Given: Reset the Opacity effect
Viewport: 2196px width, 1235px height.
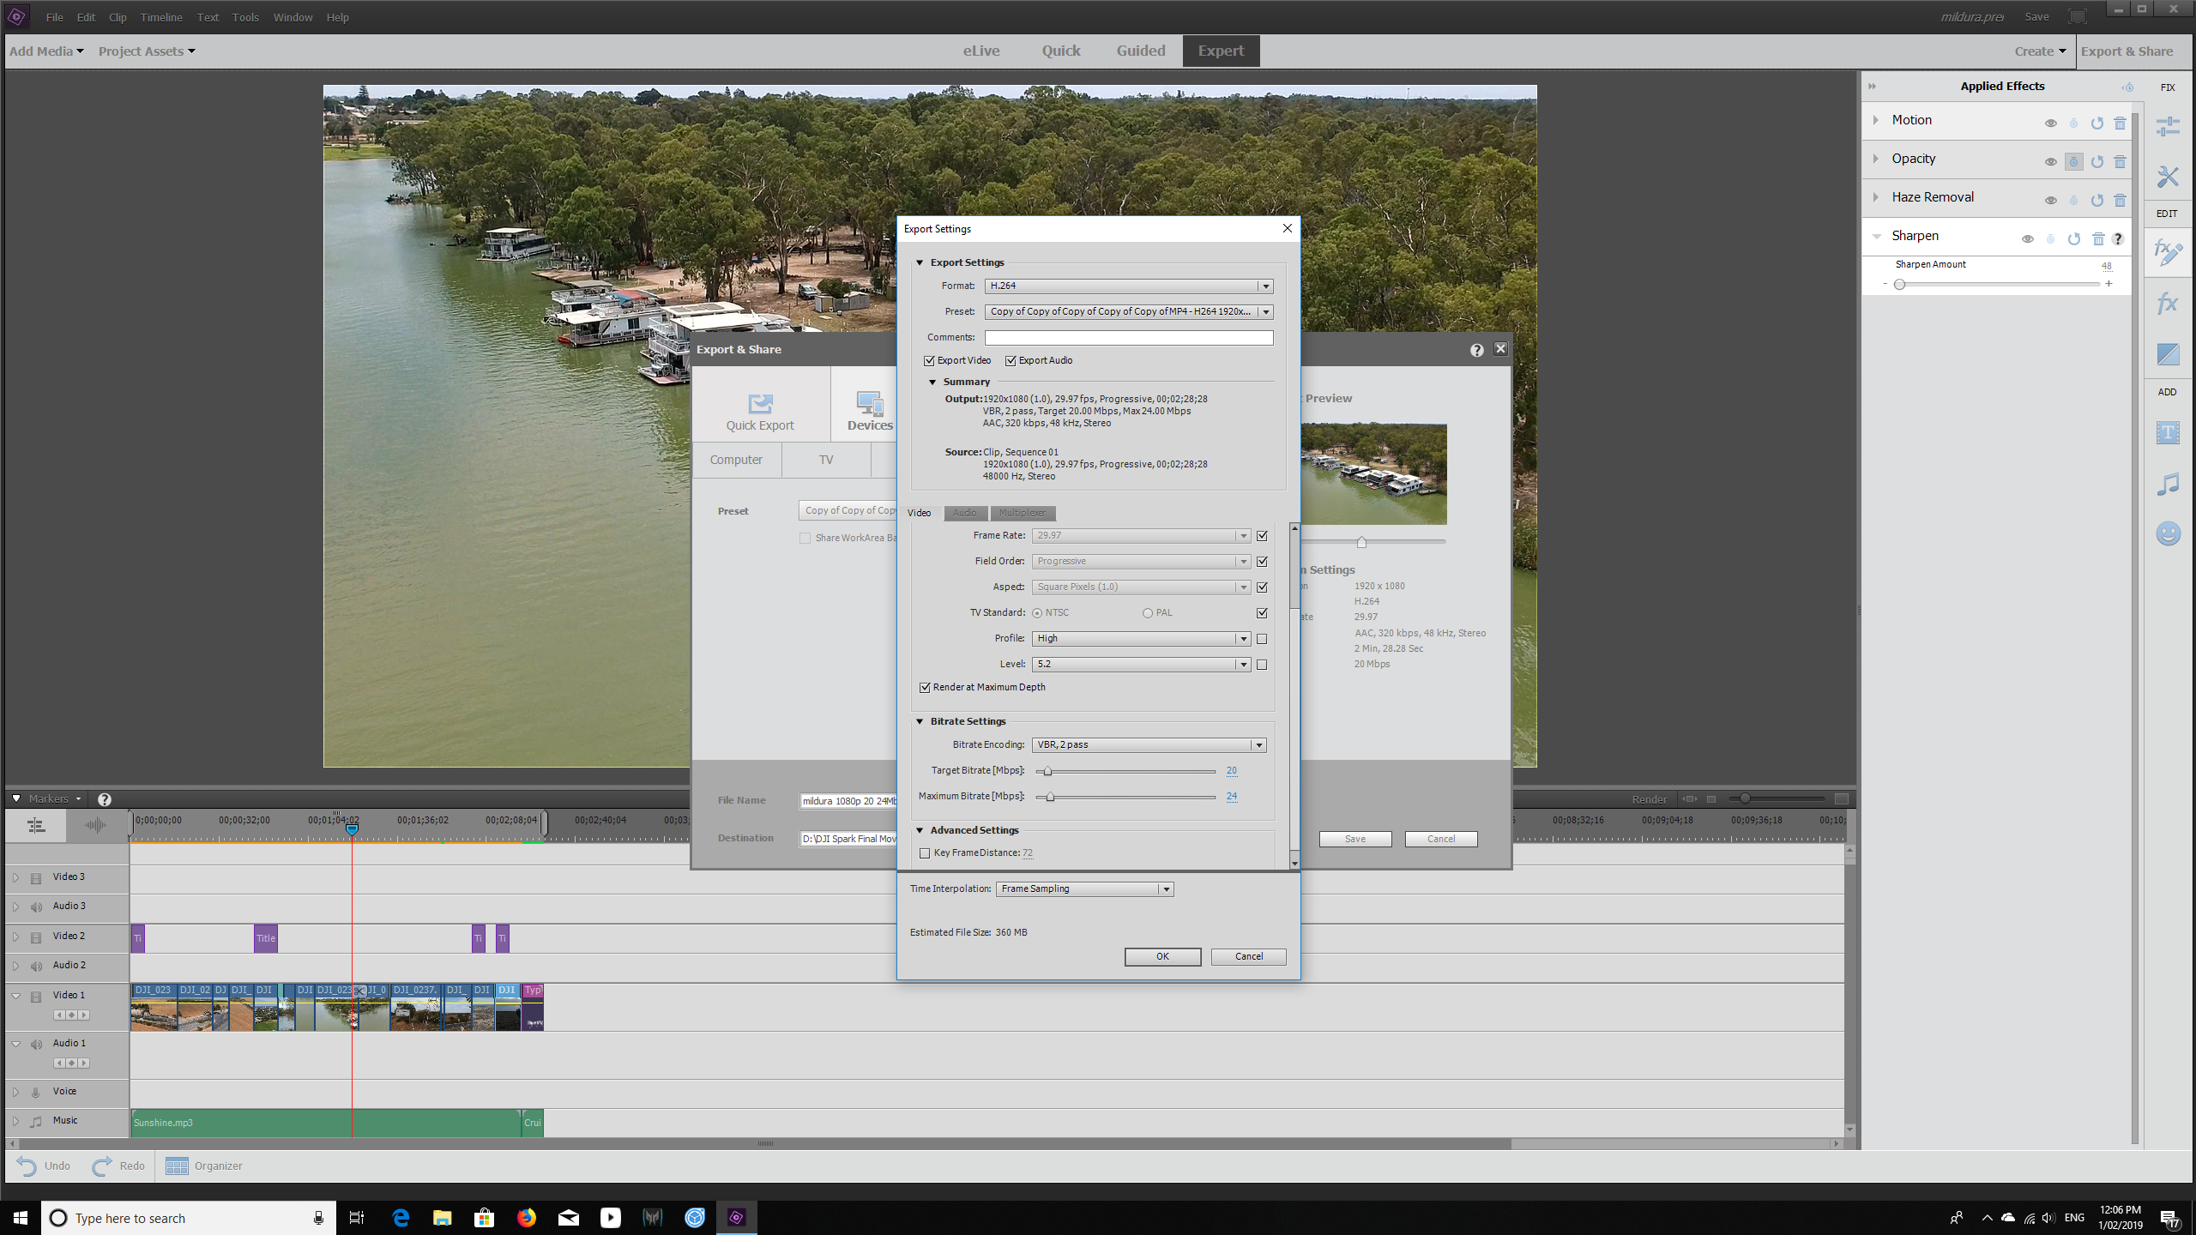Looking at the screenshot, I should (2096, 161).
